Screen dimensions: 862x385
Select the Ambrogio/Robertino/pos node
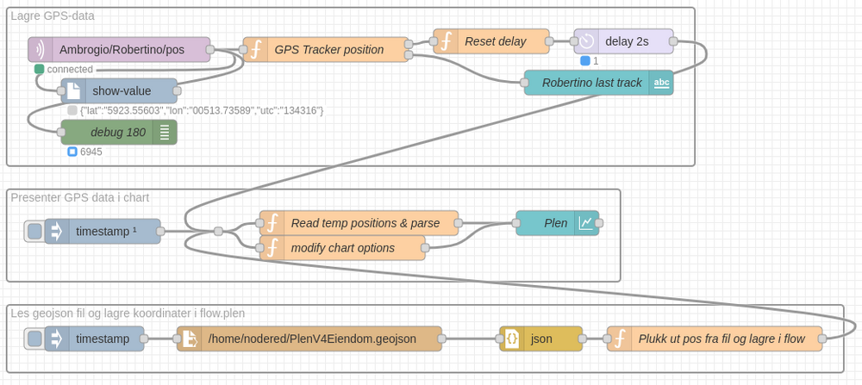[119, 49]
